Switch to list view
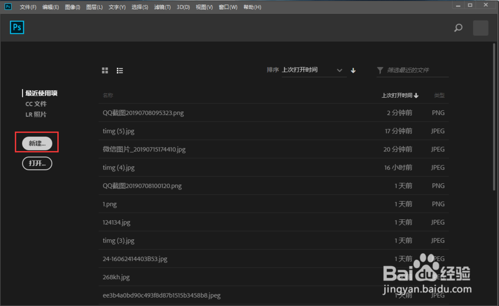The height and width of the screenshot is (306, 499). (x=120, y=70)
